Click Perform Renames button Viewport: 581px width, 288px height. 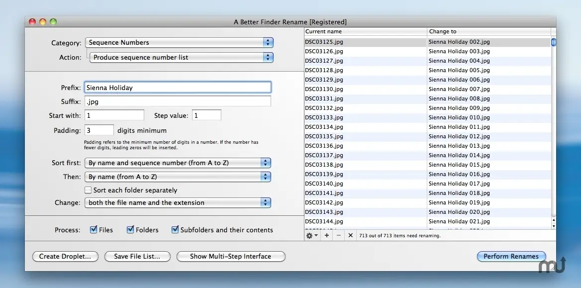(511, 256)
